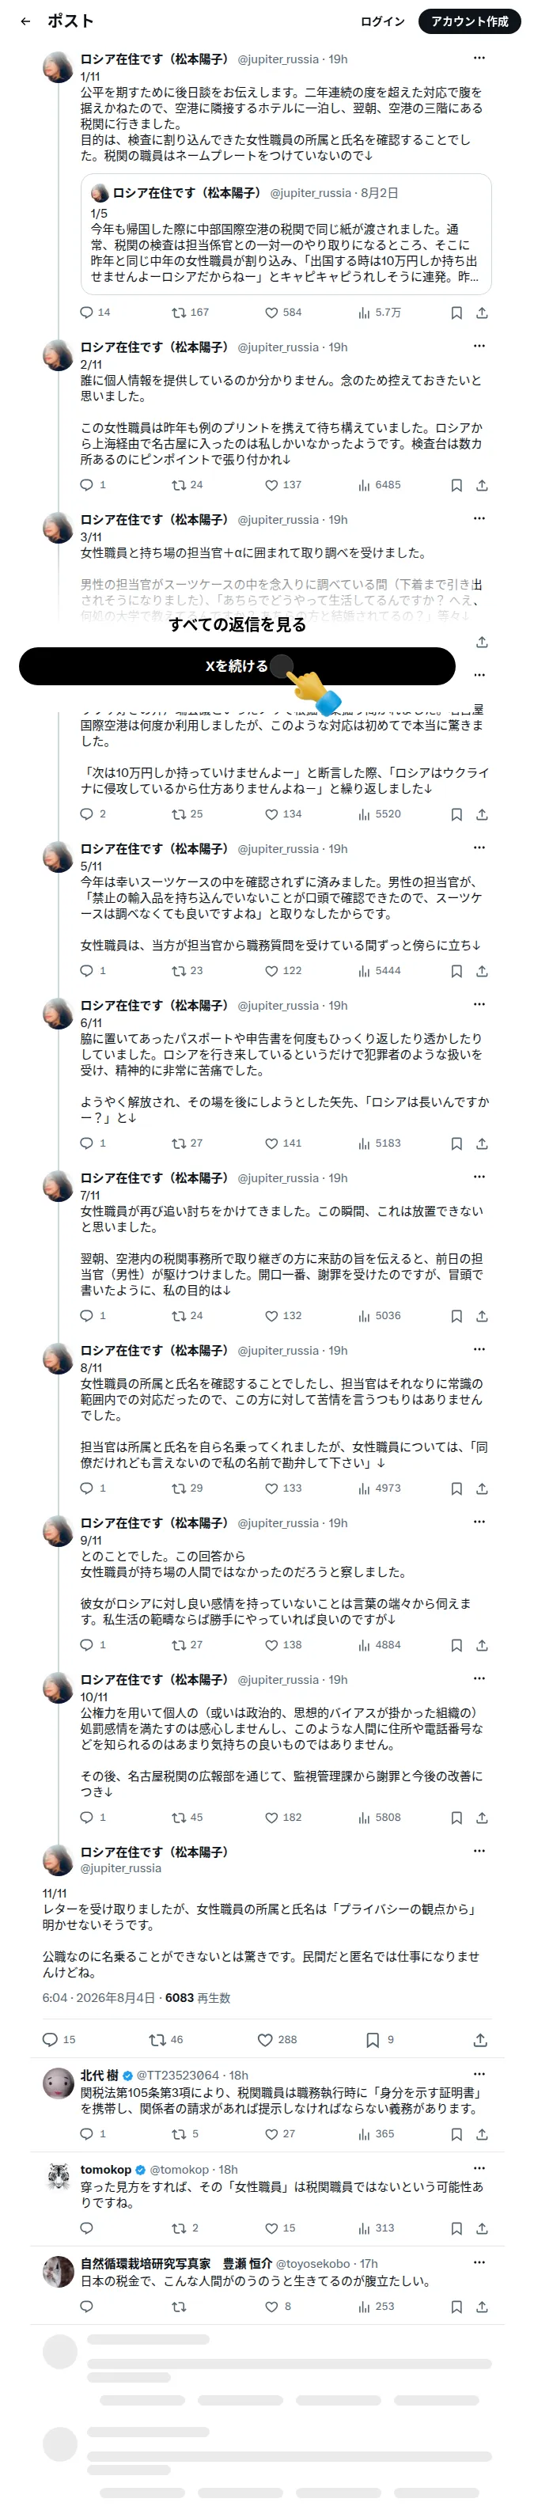Open more options on the 10/11 post

tap(479, 1678)
